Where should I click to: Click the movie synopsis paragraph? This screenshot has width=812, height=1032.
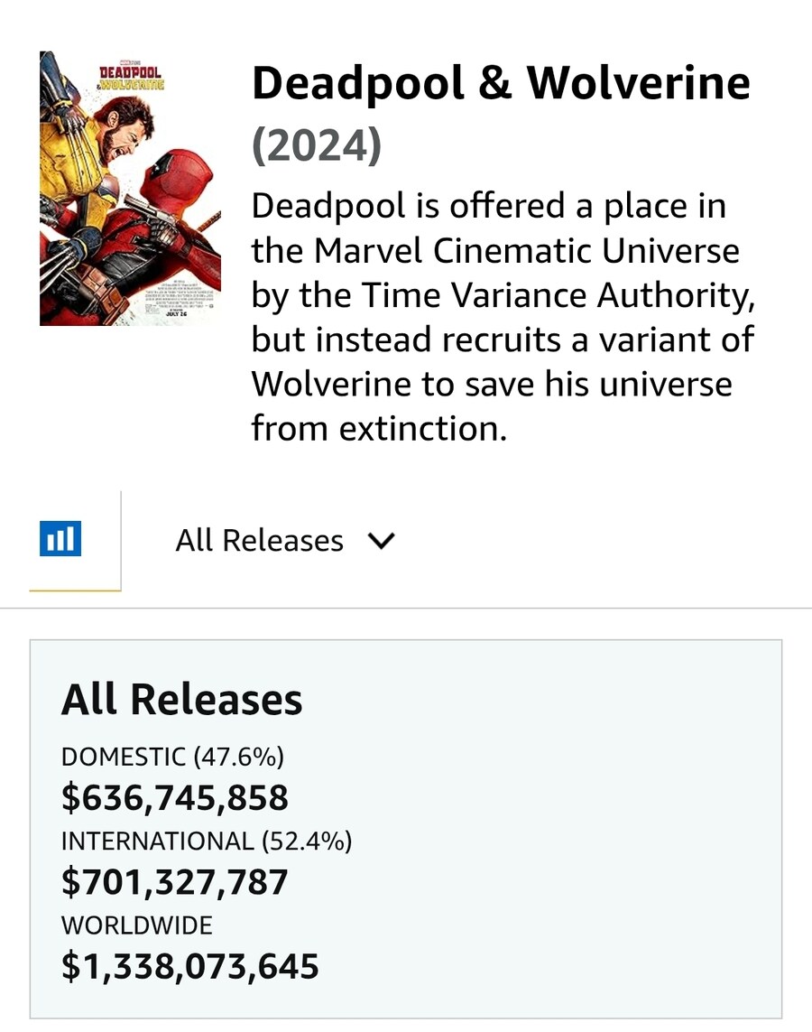503,317
